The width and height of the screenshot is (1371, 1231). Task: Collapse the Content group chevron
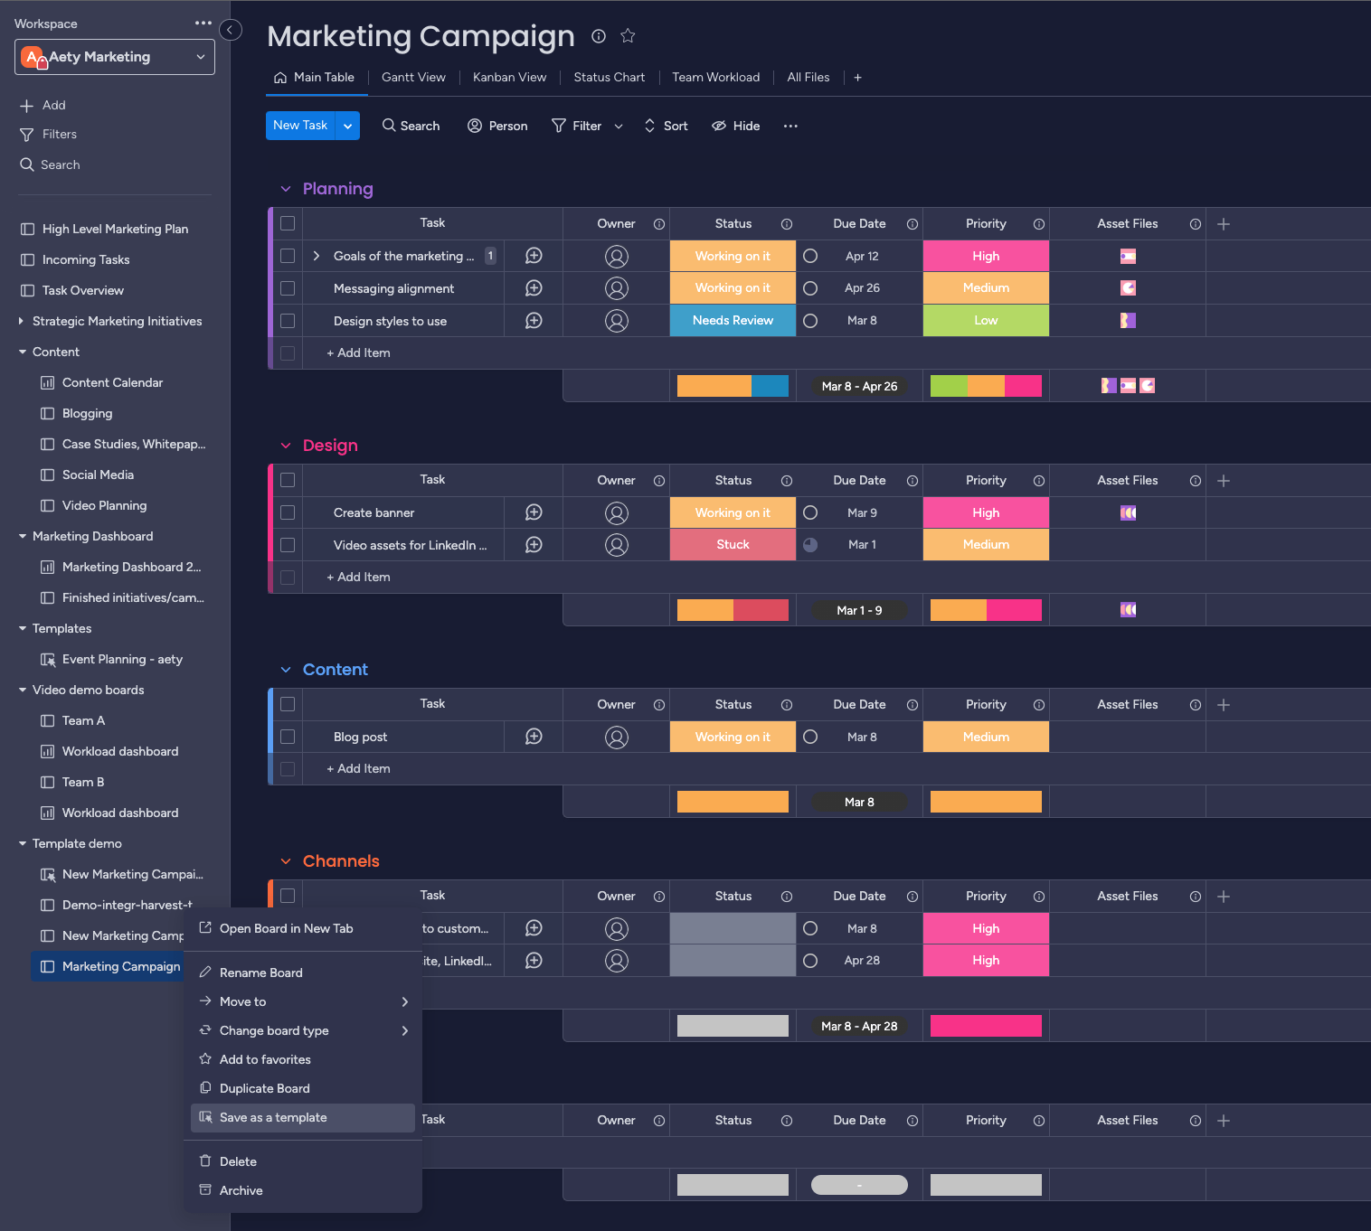pos(286,670)
